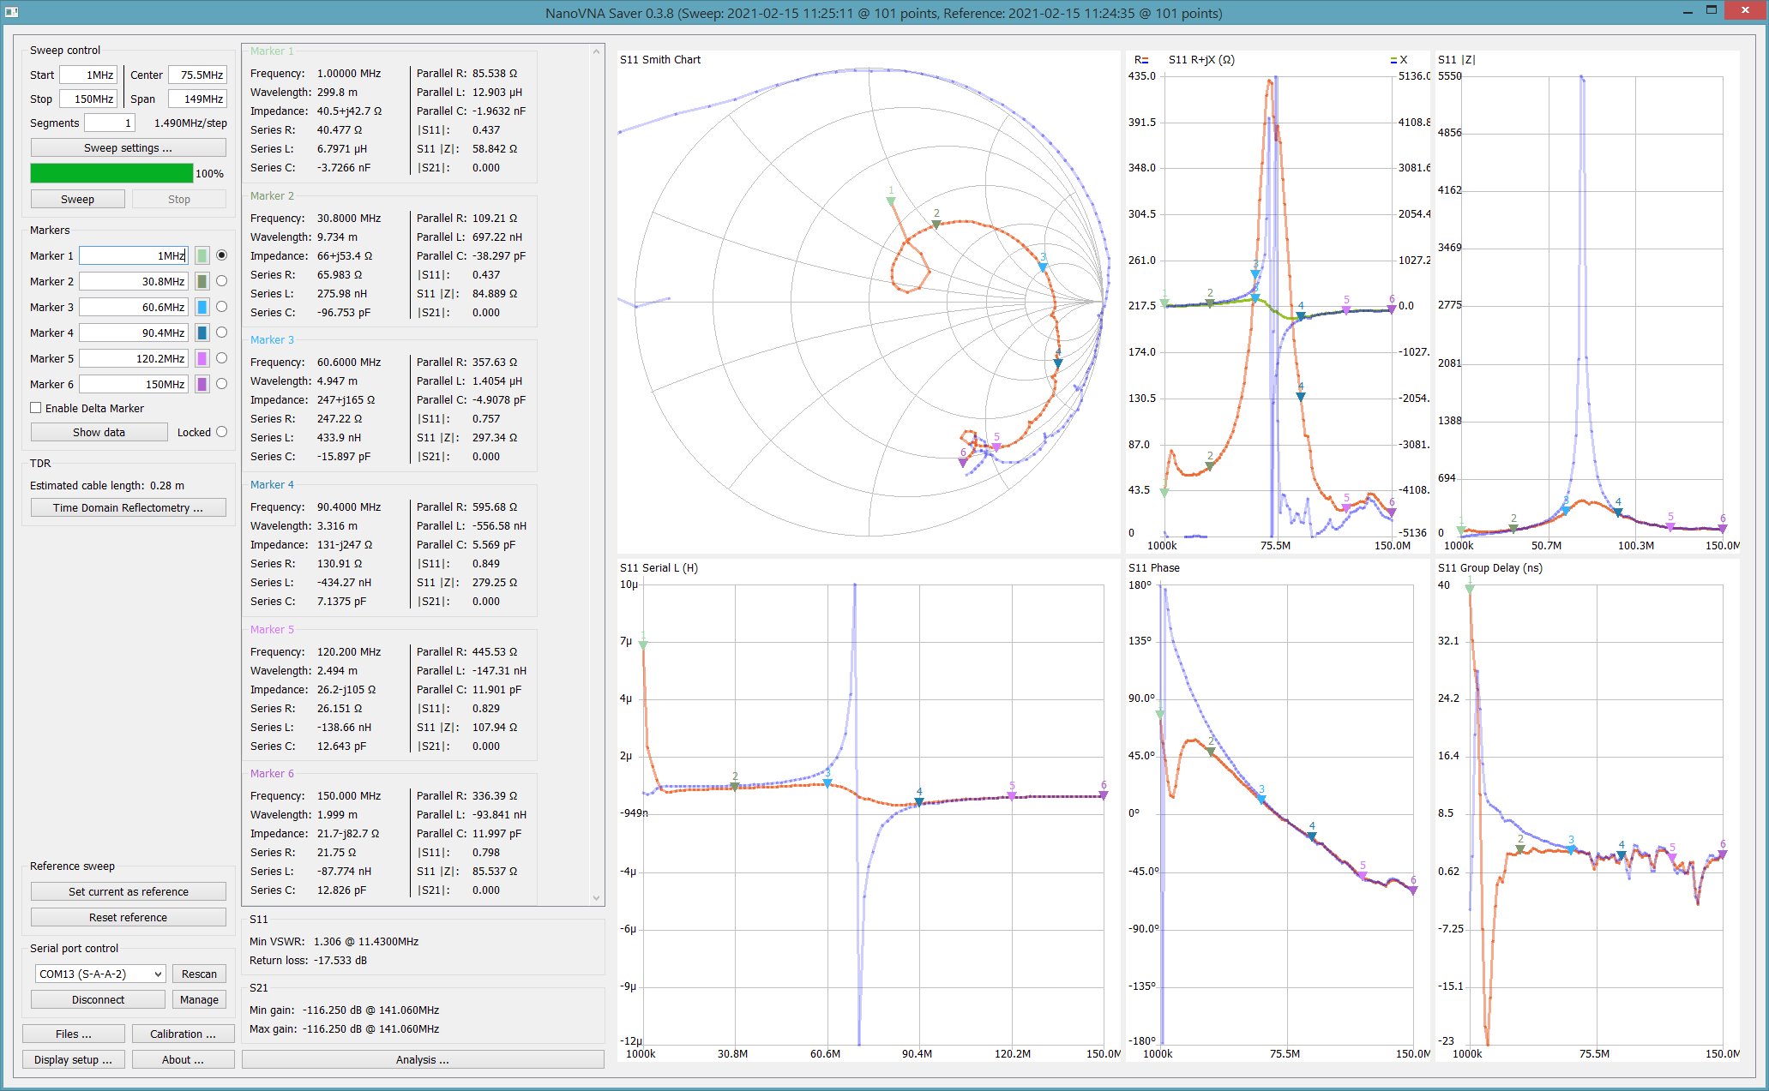Click the Center frequency field
Image resolution: width=1769 pixels, height=1091 pixels.
coord(197,75)
